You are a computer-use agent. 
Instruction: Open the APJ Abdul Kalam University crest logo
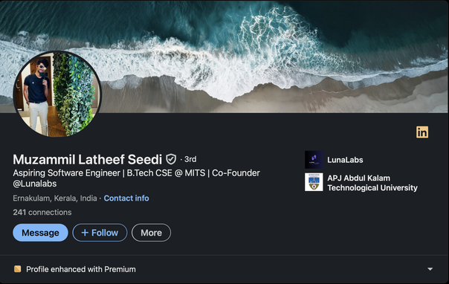314,182
